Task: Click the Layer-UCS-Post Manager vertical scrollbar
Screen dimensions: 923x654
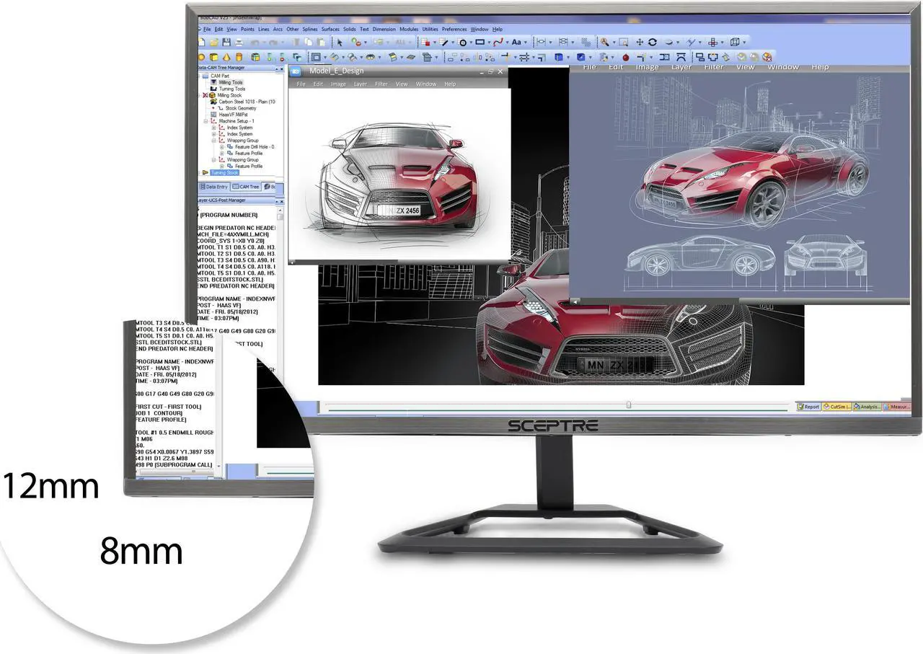Action: [281, 288]
